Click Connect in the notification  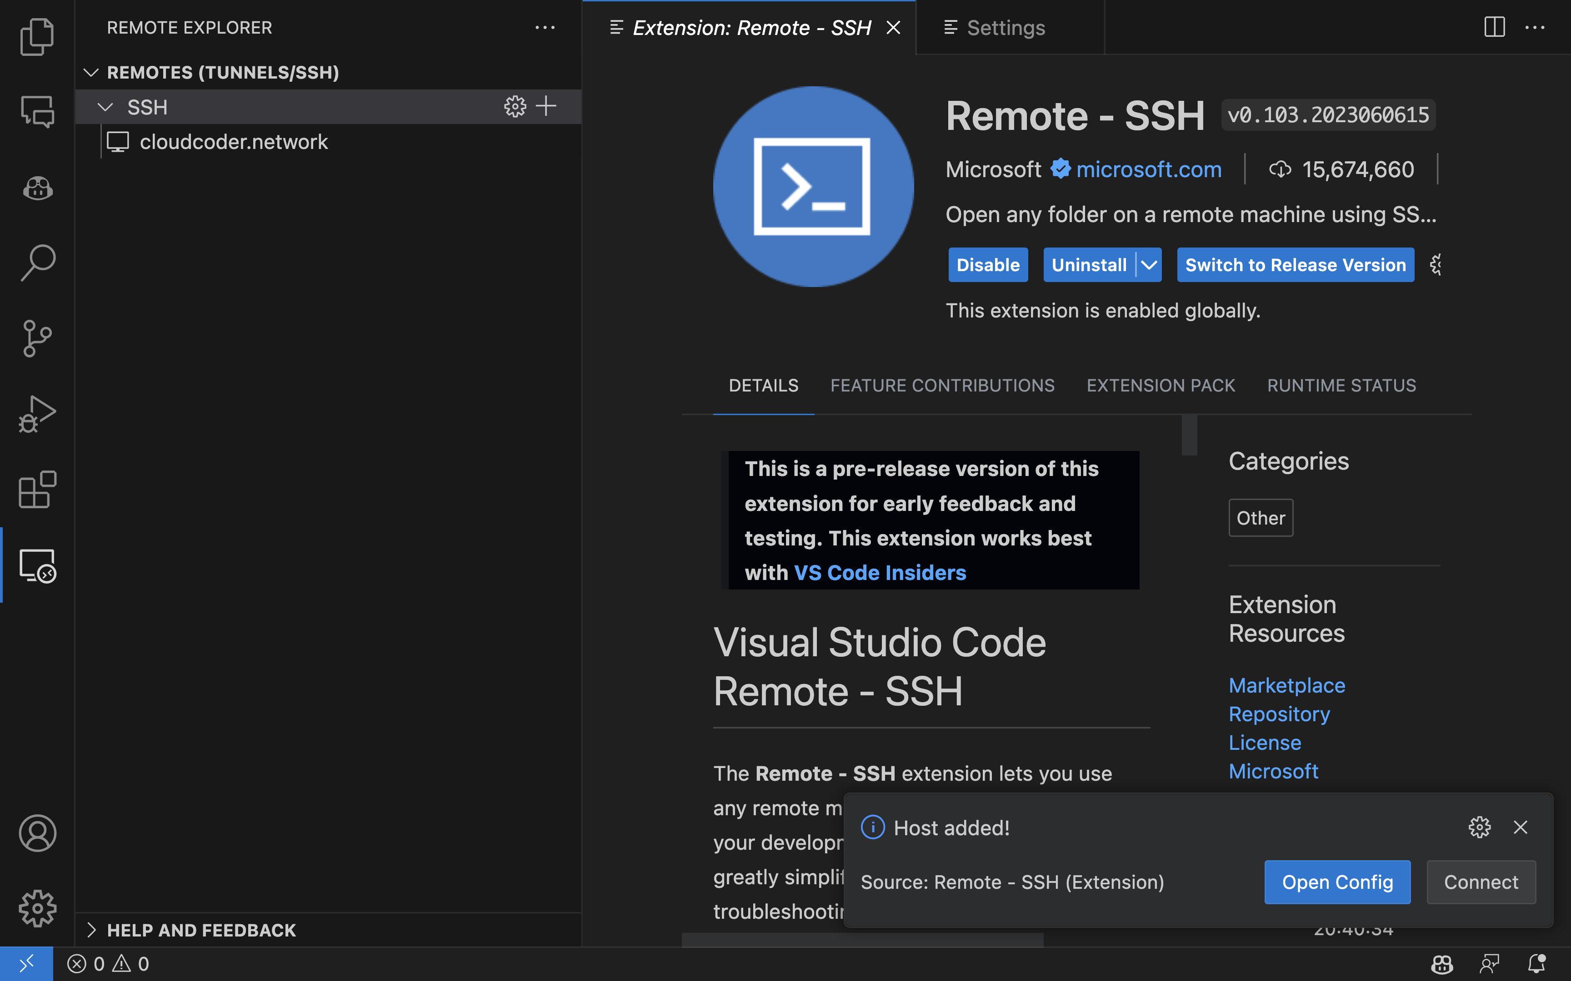(x=1481, y=882)
